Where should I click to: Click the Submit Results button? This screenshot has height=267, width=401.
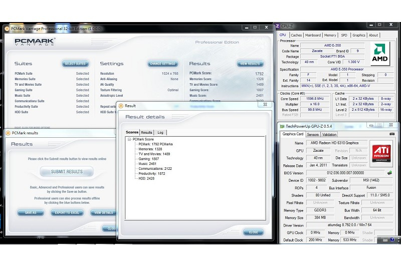pos(67,172)
